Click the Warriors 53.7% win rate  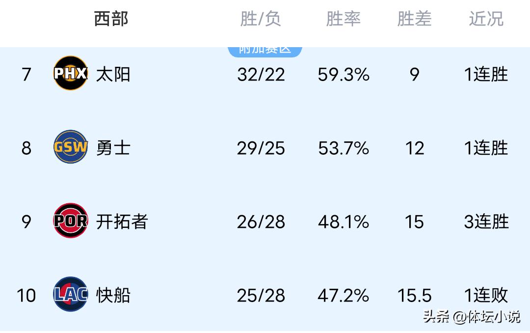(x=343, y=148)
